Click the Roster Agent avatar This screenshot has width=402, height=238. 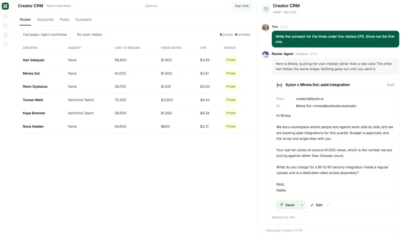(265, 55)
